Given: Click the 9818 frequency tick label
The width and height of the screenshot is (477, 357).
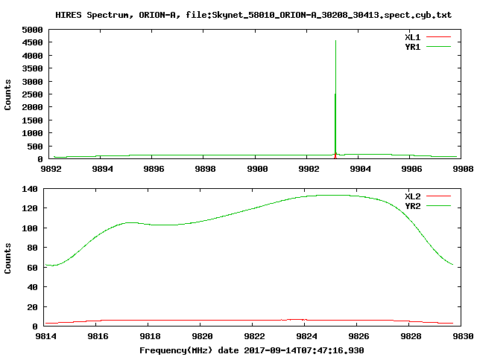Looking at the screenshot, I should (150, 336).
